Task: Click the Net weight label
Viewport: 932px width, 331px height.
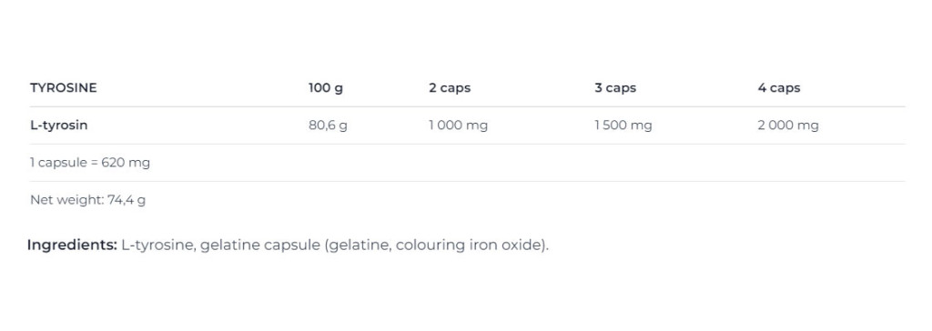Action: [67, 200]
